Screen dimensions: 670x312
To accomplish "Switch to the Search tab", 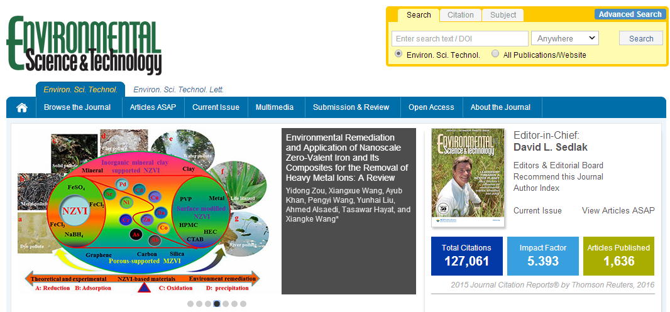I will (419, 15).
